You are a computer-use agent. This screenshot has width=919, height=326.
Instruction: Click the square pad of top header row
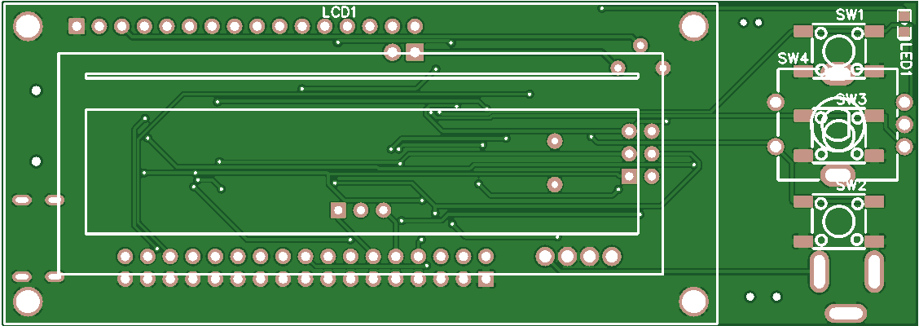[77, 27]
